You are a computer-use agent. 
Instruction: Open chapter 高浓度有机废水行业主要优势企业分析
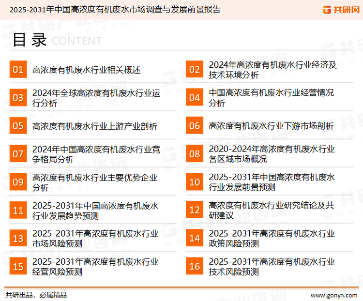[x=95, y=182]
